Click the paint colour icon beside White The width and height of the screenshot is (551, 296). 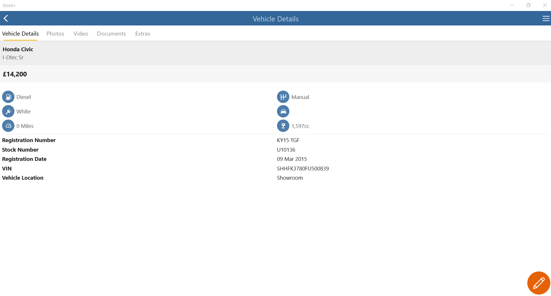pos(8,111)
